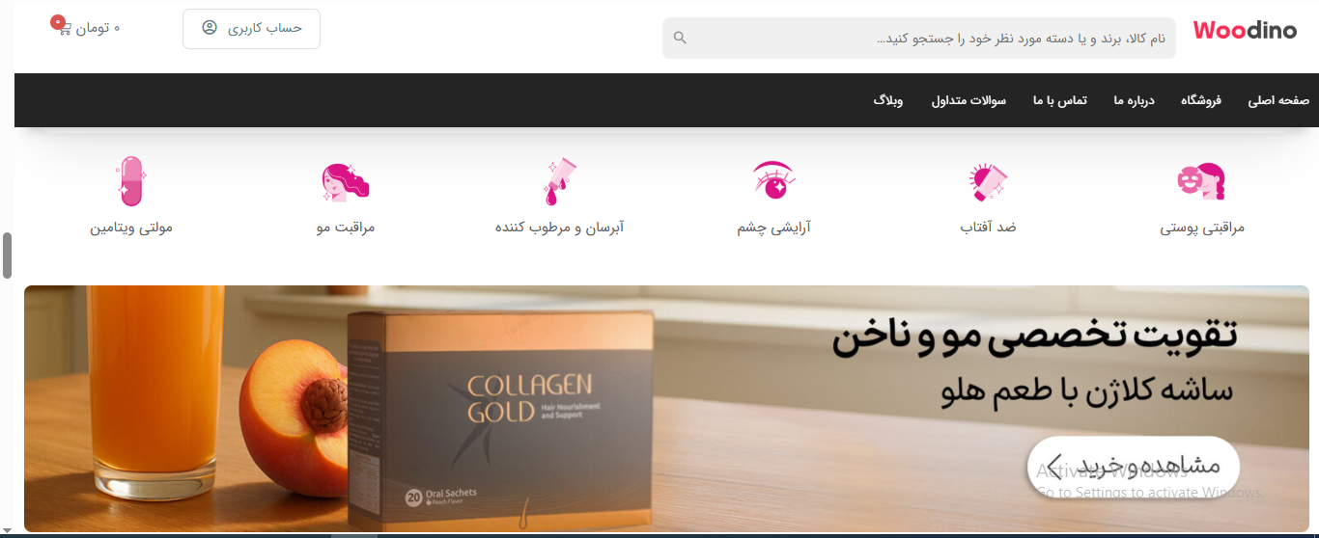Click the vertical scrollbar handle on left
Image resolution: width=1319 pixels, height=538 pixels.
pyautogui.click(x=7, y=256)
